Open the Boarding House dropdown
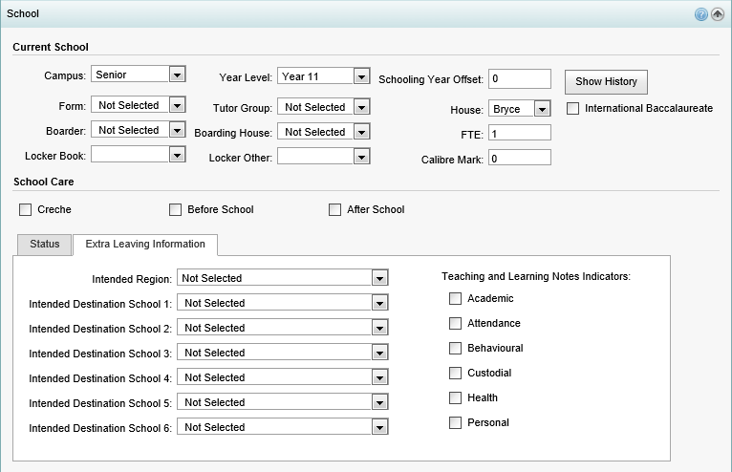This screenshot has width=732, height=472. pos(324,132)
